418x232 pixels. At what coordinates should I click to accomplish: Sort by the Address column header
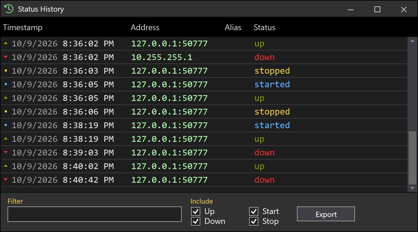click(145, 28)
